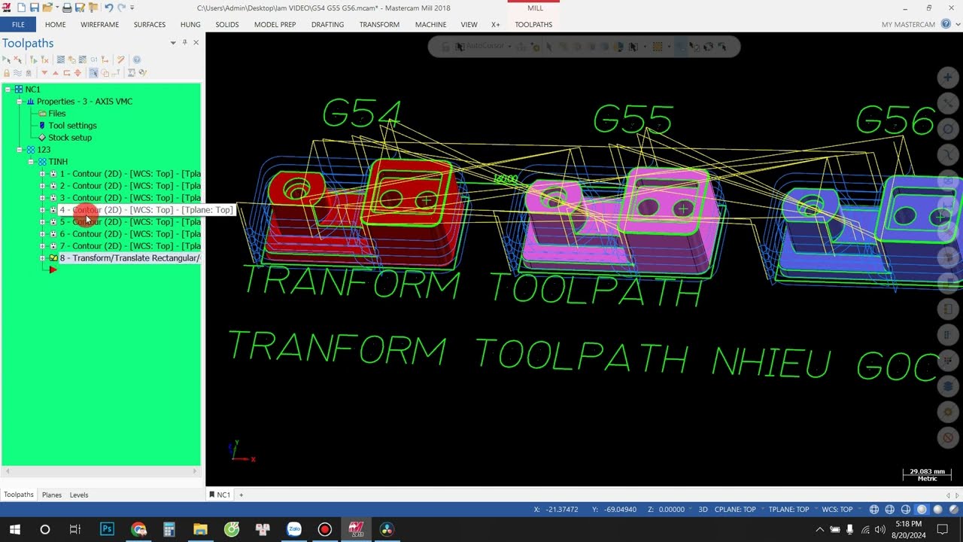Pin the Toolpaths panel with pushpin icon
Image resolution: width=963 pixels, height=542 pixels.
(184, 43)
